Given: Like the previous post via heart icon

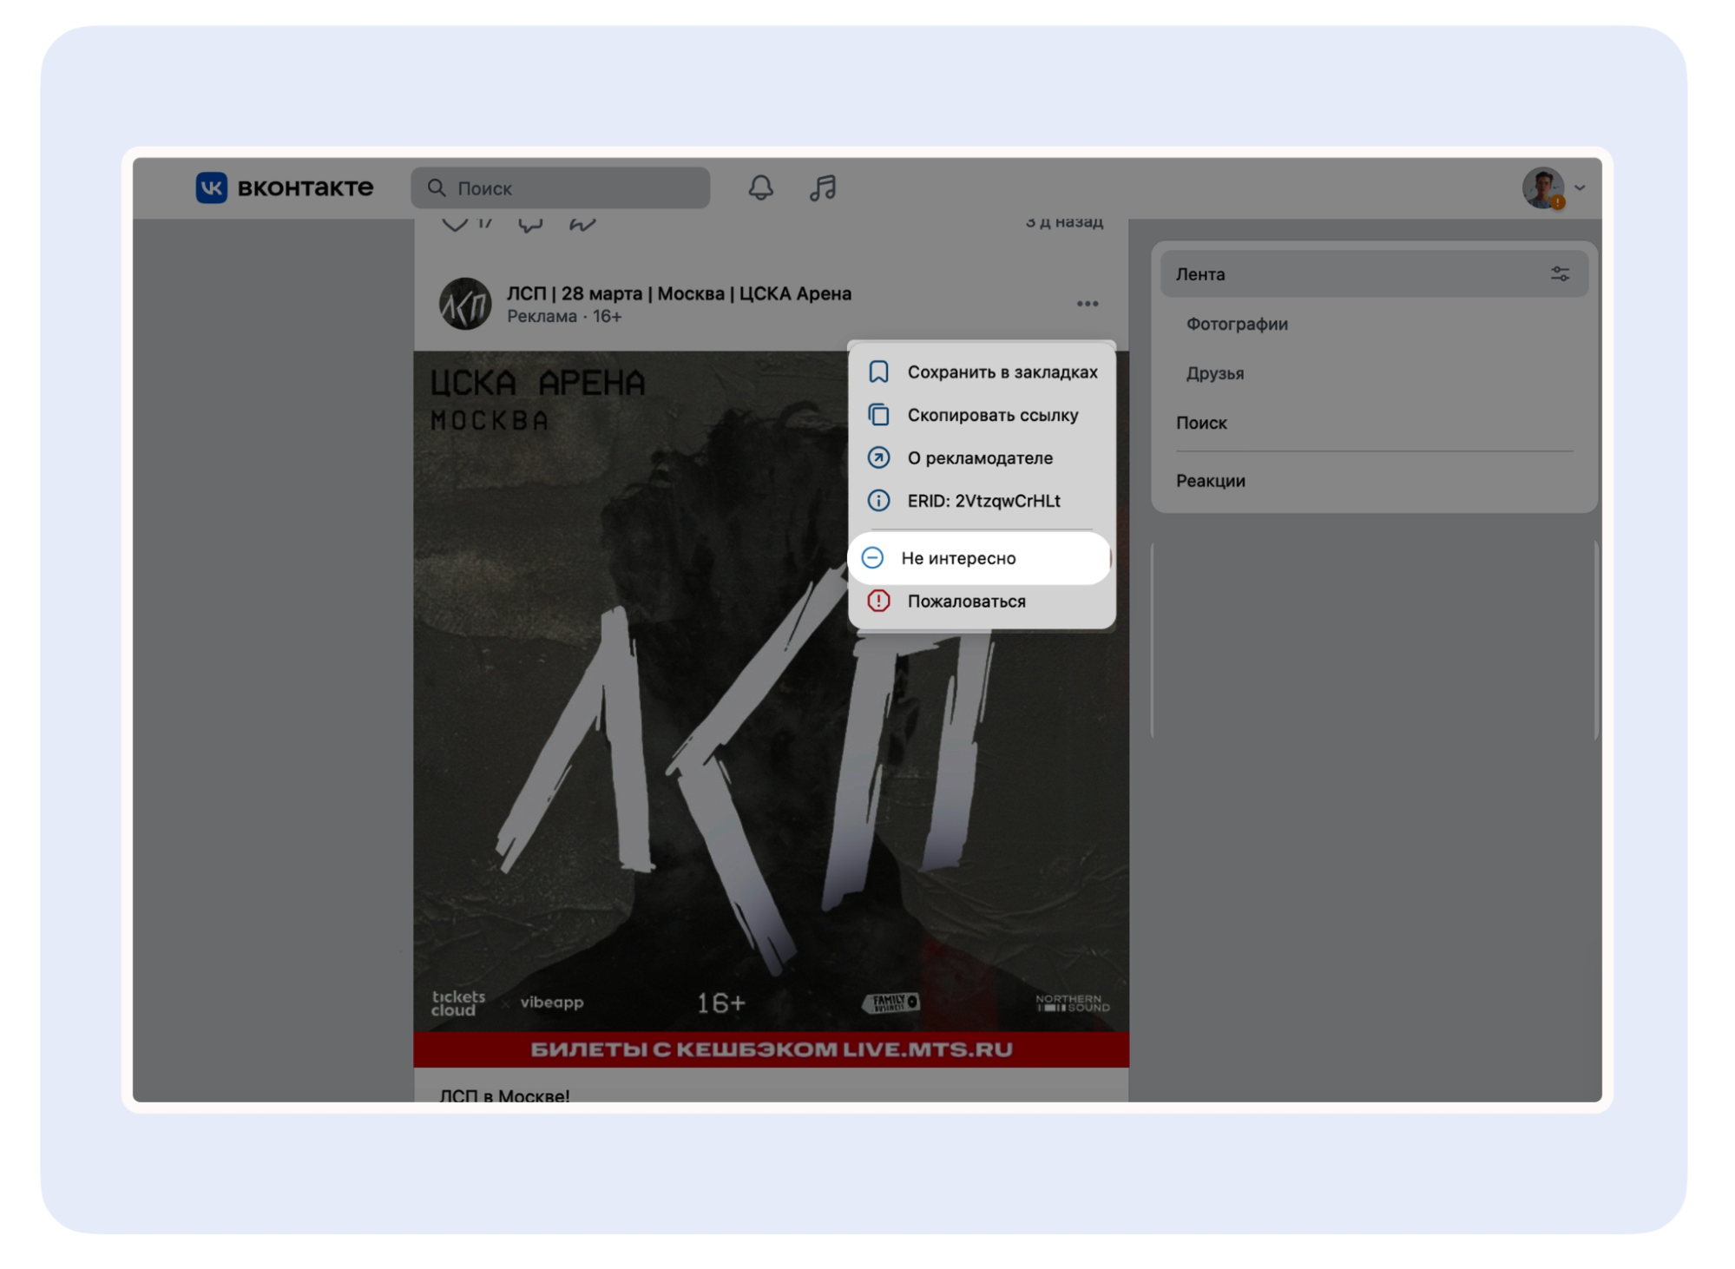Looking at the screenshot, I should pos(455,224).
